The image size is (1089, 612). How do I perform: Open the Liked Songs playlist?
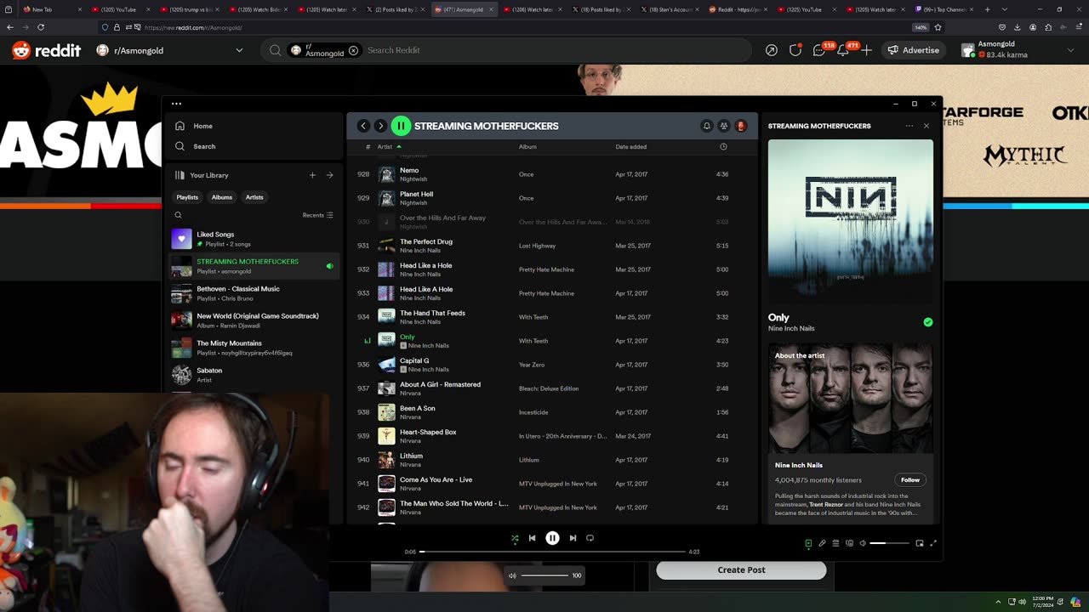click(254, 239)
